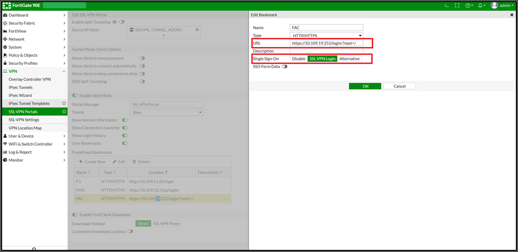Click the star beside IPsec Tunnel Templates
Screen dimensions: 518x252
pos(64,103)
